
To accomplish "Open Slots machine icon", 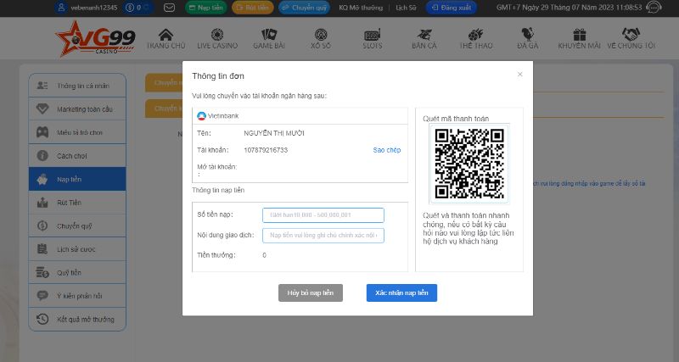I will pyautogui.click(x=373, y=35).
